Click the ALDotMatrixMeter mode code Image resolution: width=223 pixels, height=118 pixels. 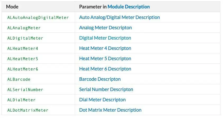tap(28, 110)
